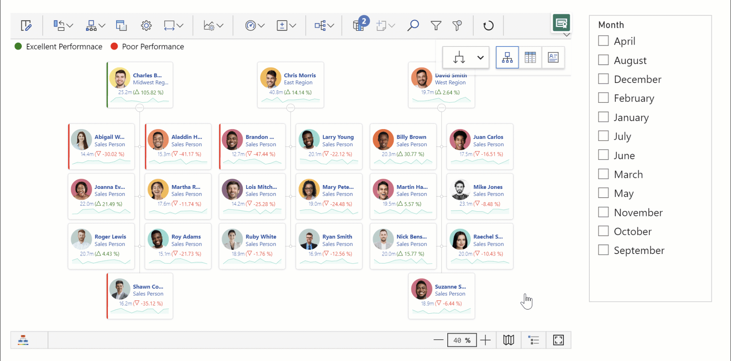Viewport: 731px width, 361px height.
Task: Tick the September checkbox
Action: (603, 250)
